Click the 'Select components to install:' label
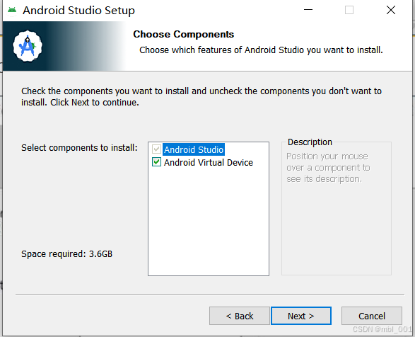This screenshot has width=415, height=337. 79,148
